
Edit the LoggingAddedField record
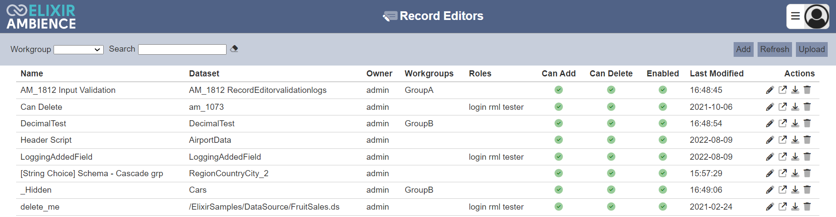[770, 157]
